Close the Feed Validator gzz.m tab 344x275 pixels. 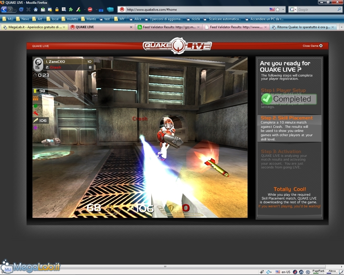click(198, 27)
